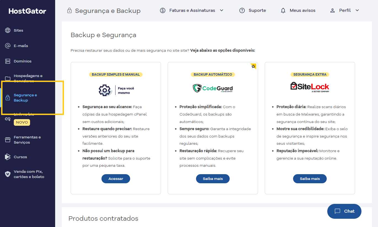Open the Chat button
This screenshot has width=378, height=227.
pyautogui.click(x=344, y=211)
